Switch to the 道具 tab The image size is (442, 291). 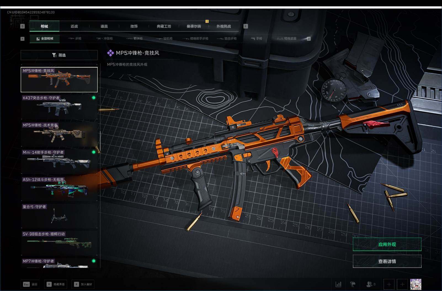(x=104, y=26)
